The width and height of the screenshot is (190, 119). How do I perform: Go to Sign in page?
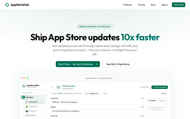click(x=164, y=5)
